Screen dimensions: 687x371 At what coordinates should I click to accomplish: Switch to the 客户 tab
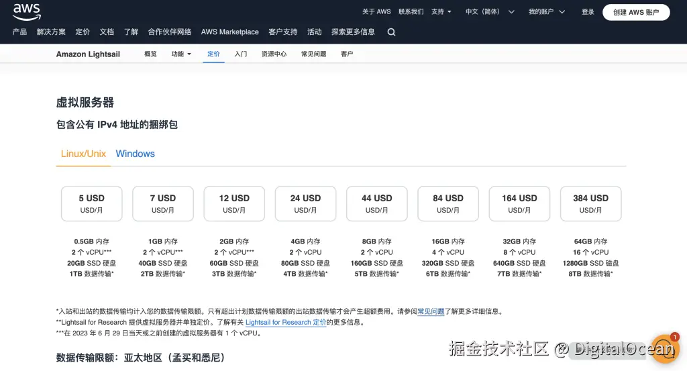347,54
